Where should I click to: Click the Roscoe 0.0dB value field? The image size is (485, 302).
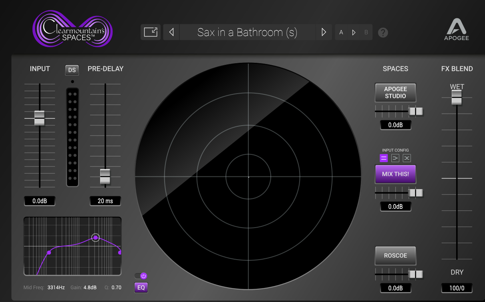tap(396, 288)
